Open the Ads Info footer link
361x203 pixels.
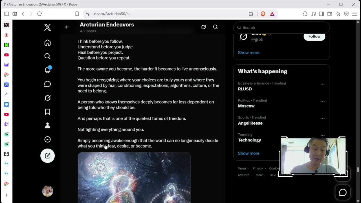[x=243, y=175]
